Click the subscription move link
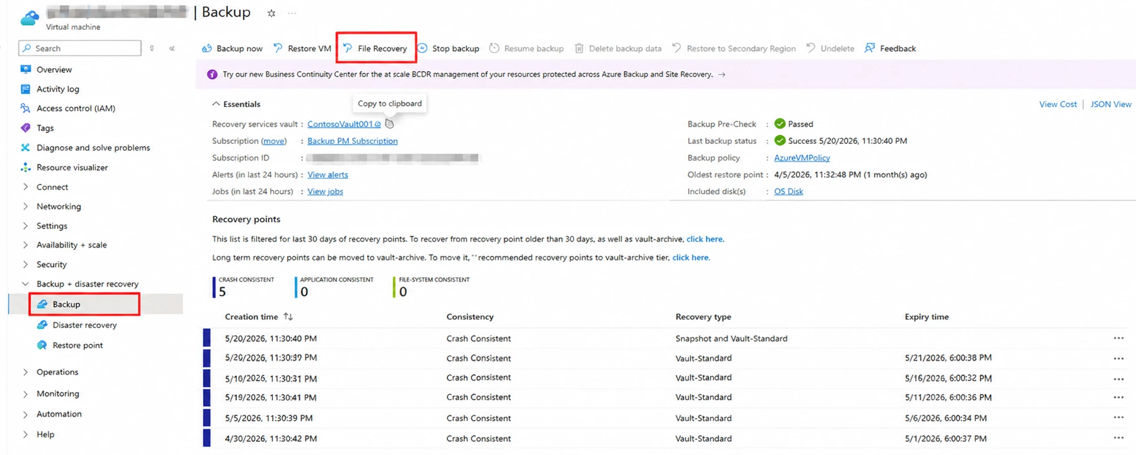Screen dimensions: 1136x455 pyautogui.click(x=274, y=141)
